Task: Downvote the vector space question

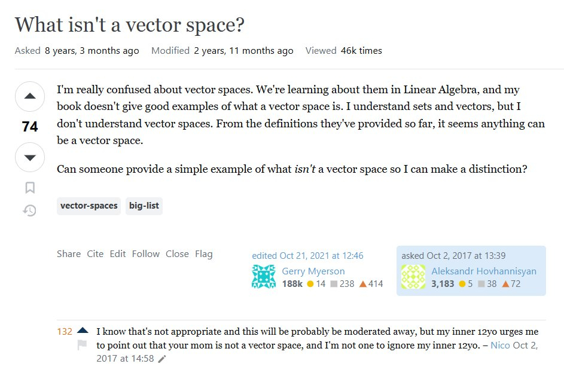Action: tap(30, 158)
